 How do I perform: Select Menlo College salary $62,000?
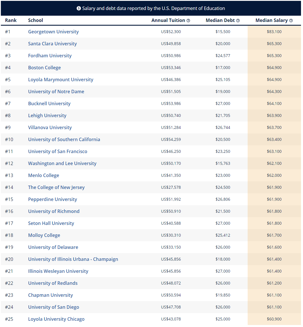(274, 175)
